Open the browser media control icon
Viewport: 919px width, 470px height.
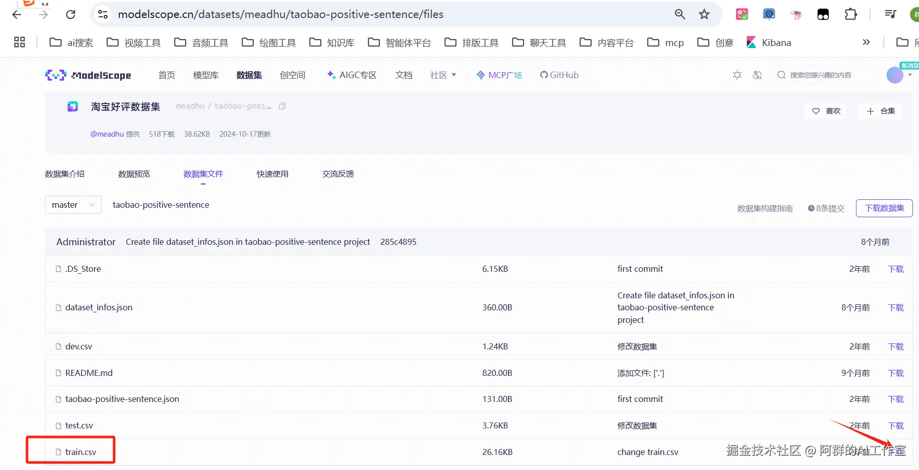tap(890, 15)
